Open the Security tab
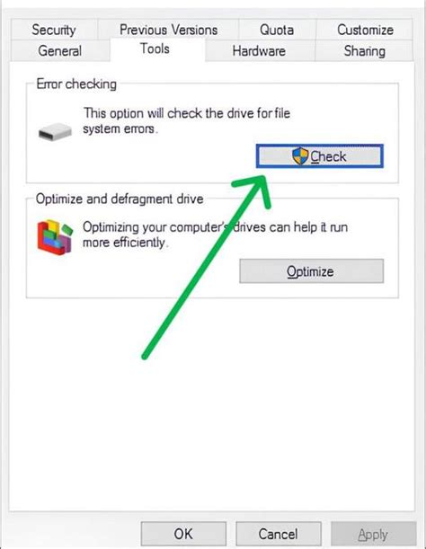The width and height of the screenshot is (426, 549). (54, 30)
